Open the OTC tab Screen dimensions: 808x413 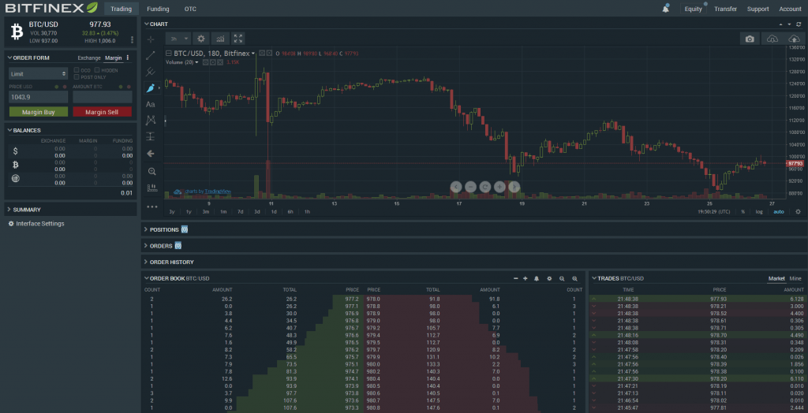(190, 9)
